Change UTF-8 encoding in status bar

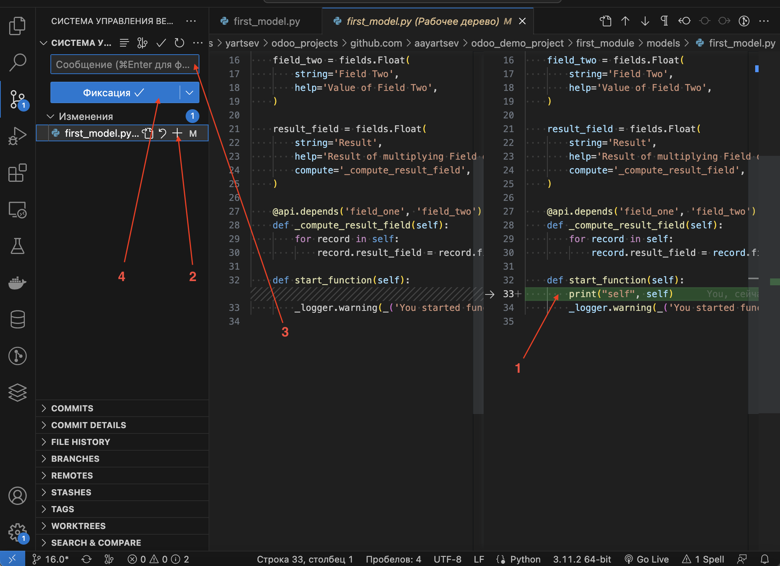pyautogui.click(x=447, y=559)
